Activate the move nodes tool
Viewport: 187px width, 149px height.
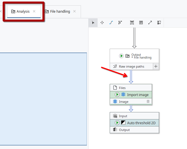[x=102, y=23]
